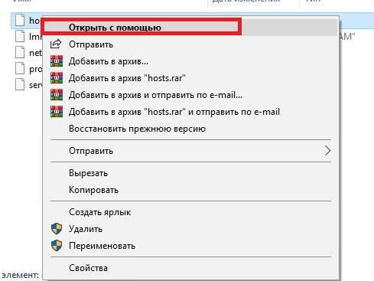The height and width of the screenshot is (281, 374).
Task: Click the shield icon beside 'Удалить'
Action: tap(57, 229)
